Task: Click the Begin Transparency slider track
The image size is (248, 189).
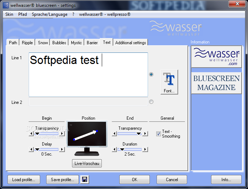Action: [47, 134]
